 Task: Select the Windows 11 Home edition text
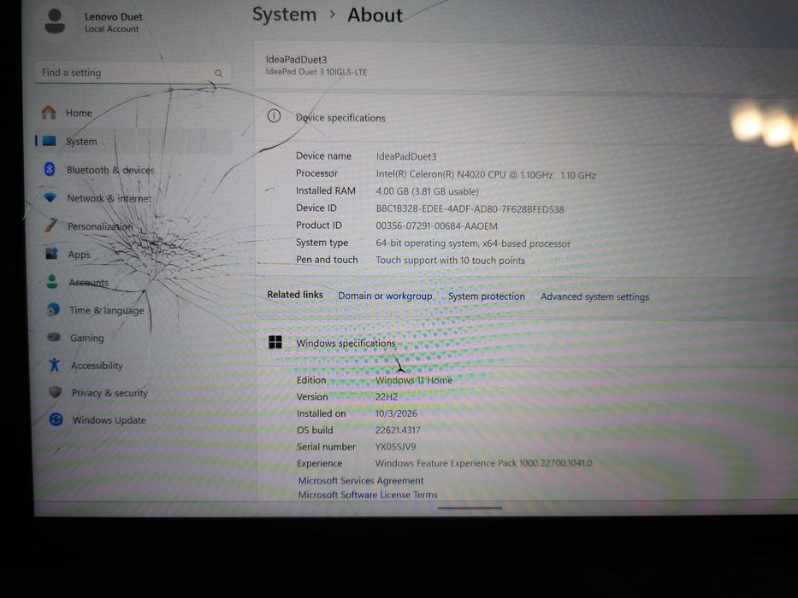(414, 380)
